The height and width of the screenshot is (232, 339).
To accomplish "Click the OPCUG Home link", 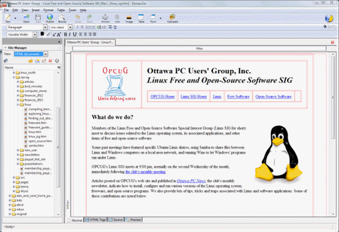I will coord(163,97).
